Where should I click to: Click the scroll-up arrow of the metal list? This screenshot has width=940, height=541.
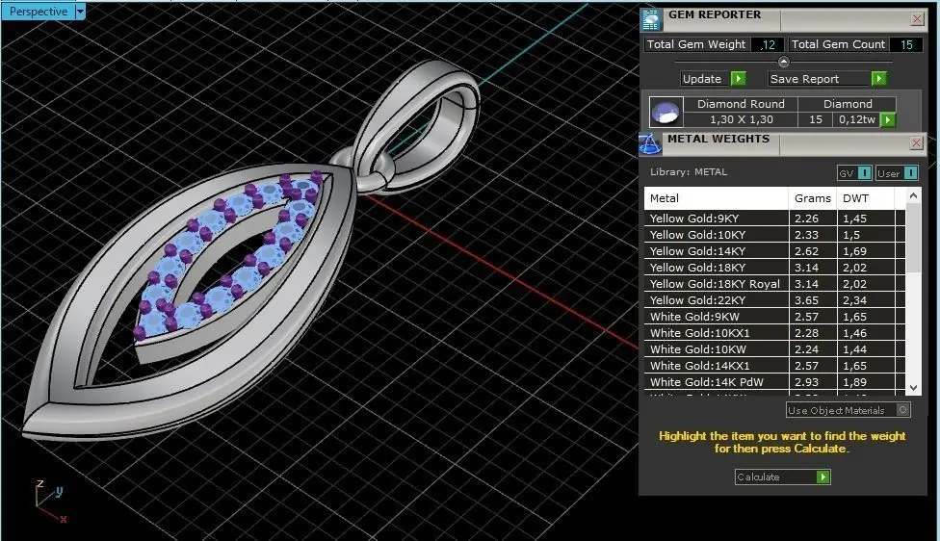coord(913,195)
